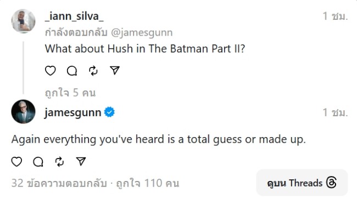Share _iann_silva_'s reply via paper plane
This screenshot has height=204, width=357.
(x=115, y=71)
